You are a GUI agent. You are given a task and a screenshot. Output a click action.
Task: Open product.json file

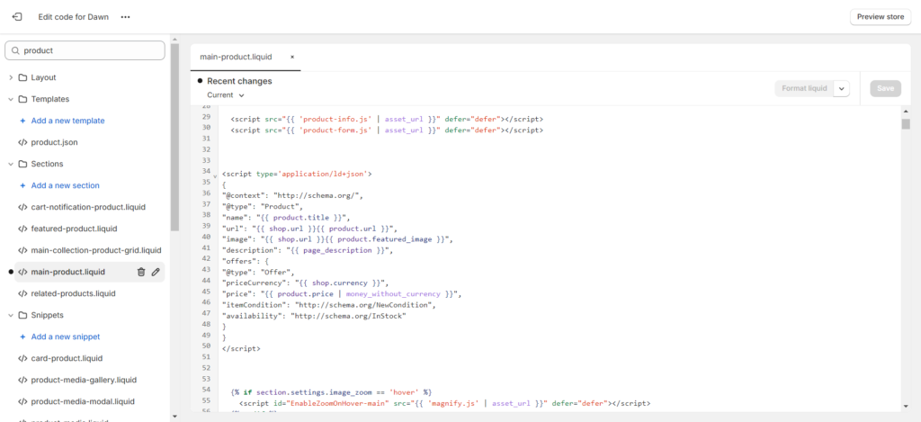point(54,142)
